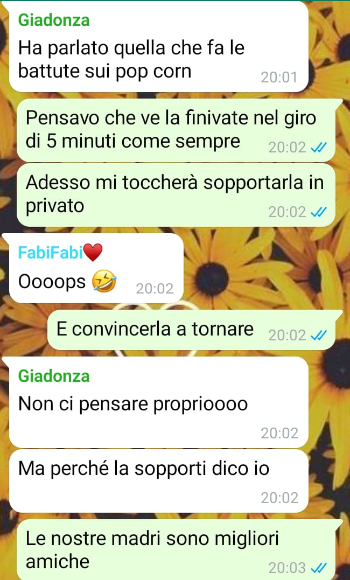The width and height of the screenshot is (350, 580).
Task: Select the 'Non ci pensare proprioooo' message
Action: 159,402
